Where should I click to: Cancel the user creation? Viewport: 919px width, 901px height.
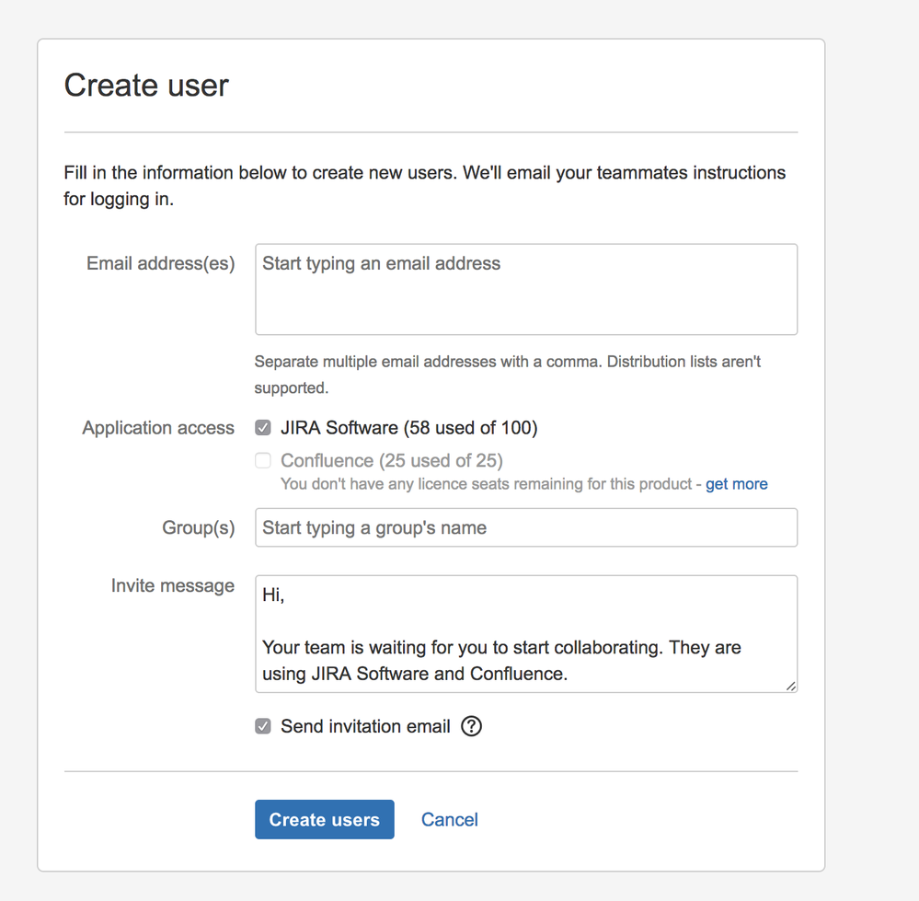tap(450, 819)
